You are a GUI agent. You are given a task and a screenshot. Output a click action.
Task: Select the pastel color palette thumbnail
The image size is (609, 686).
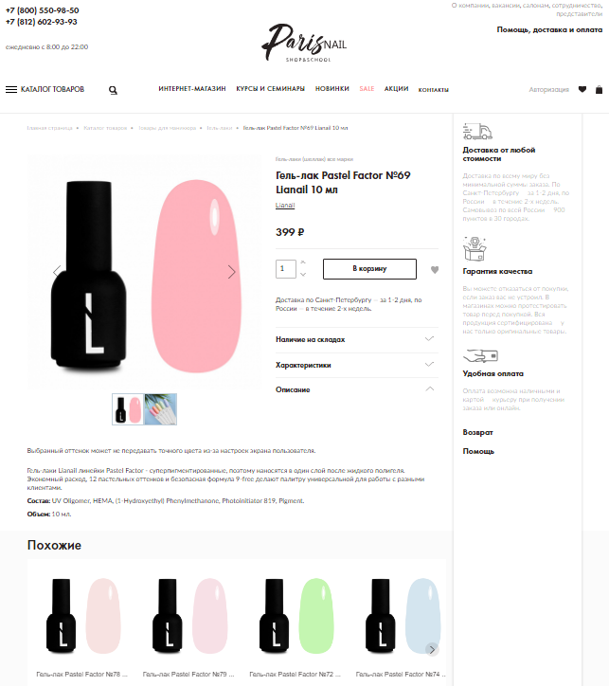[x=161, y=409]
